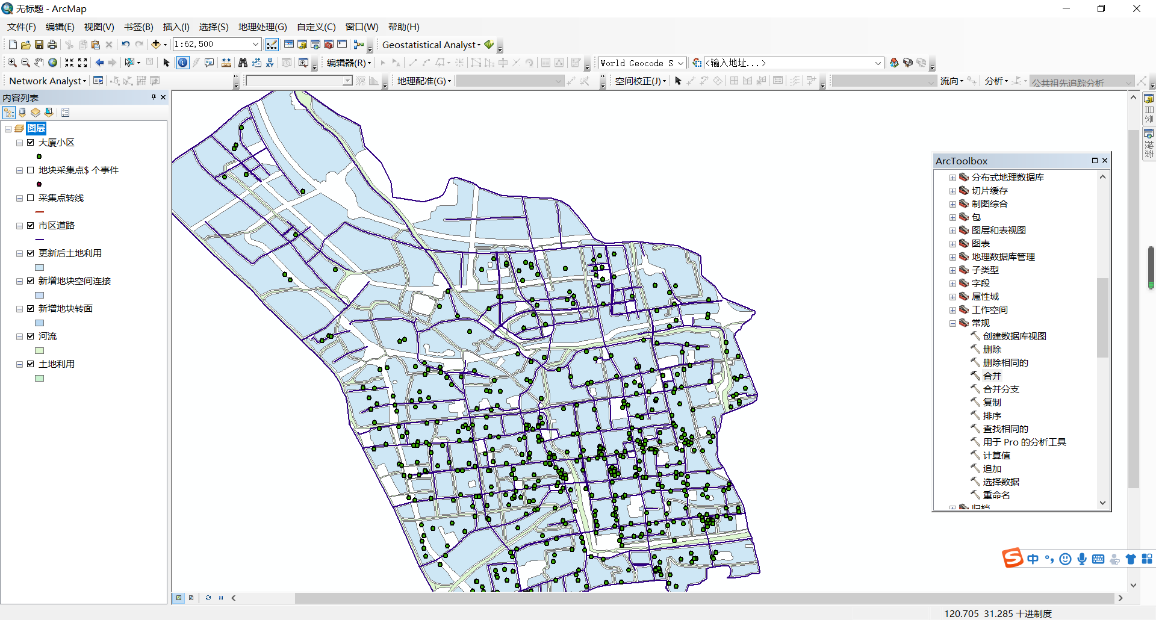Open the 视图(V) menu

click(99, 27)
